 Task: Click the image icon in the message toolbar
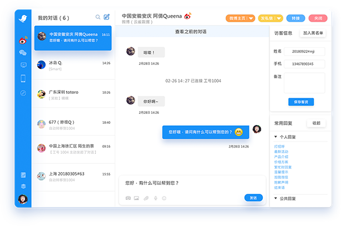pos(137,198)
